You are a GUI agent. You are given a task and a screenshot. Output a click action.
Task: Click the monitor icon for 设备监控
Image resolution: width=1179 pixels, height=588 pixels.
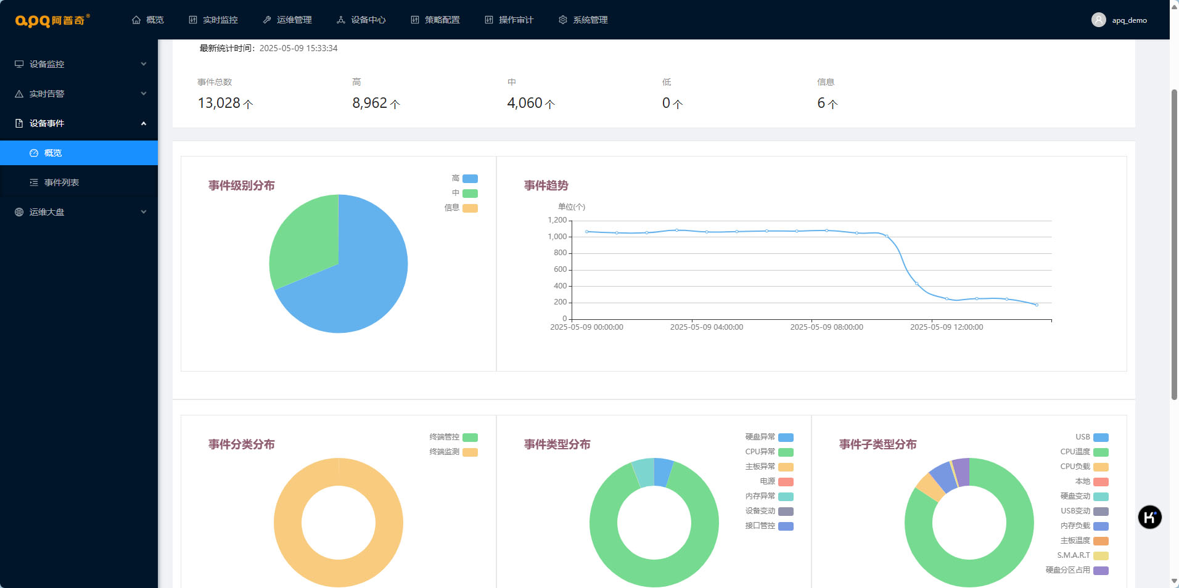[x=19, y=64]
